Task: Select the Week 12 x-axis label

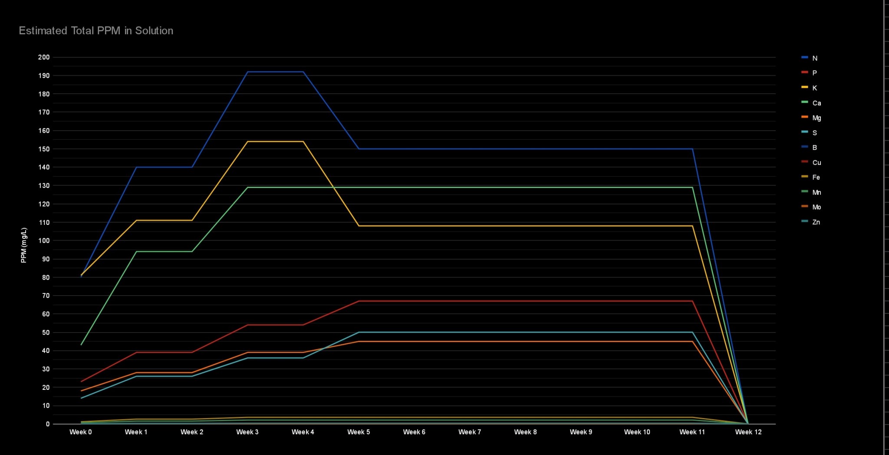Action: (x=748, y=432)
